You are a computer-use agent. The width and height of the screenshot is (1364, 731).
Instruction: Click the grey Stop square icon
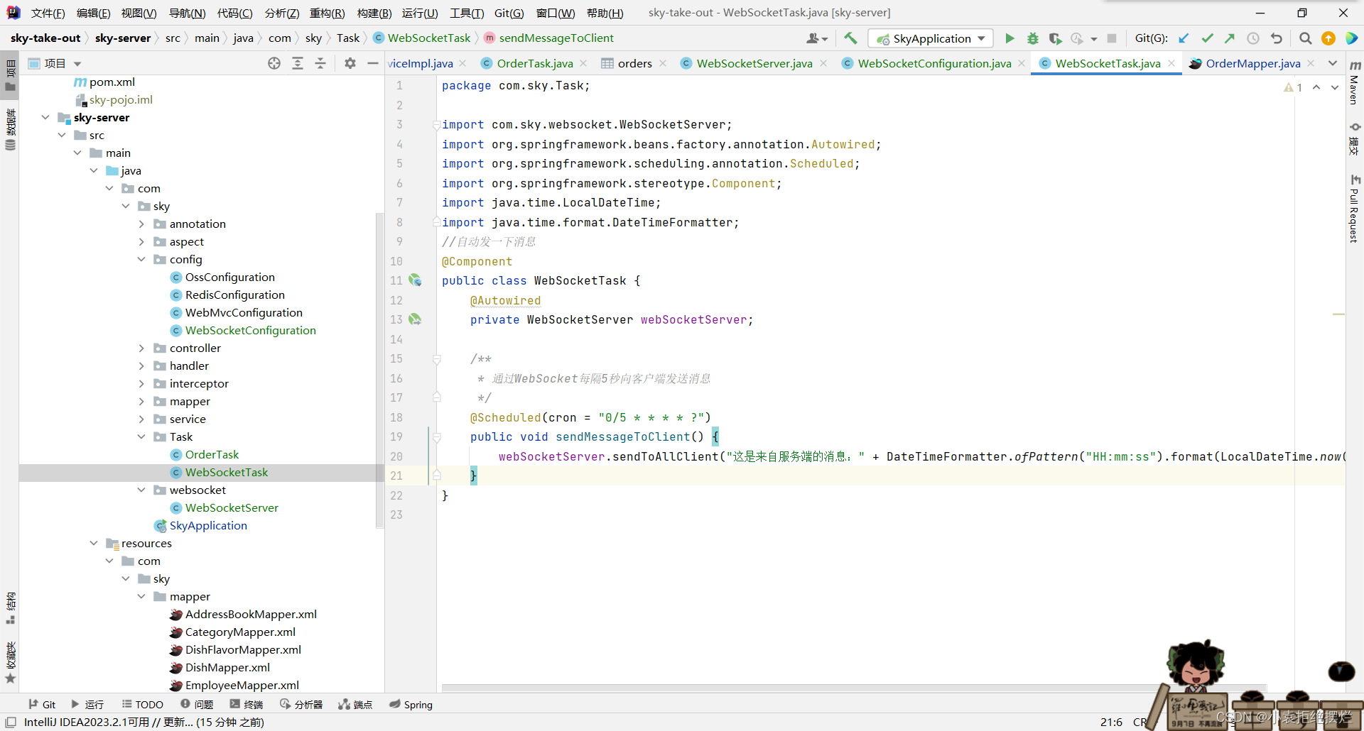(1113, 38)
